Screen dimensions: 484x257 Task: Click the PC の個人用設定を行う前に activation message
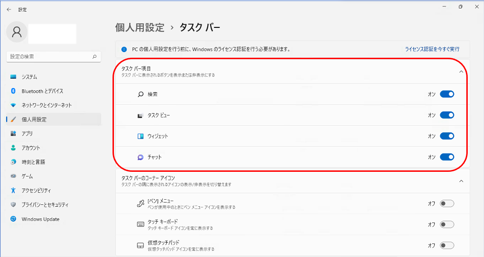pyautogui.click(x=211, y=49)
